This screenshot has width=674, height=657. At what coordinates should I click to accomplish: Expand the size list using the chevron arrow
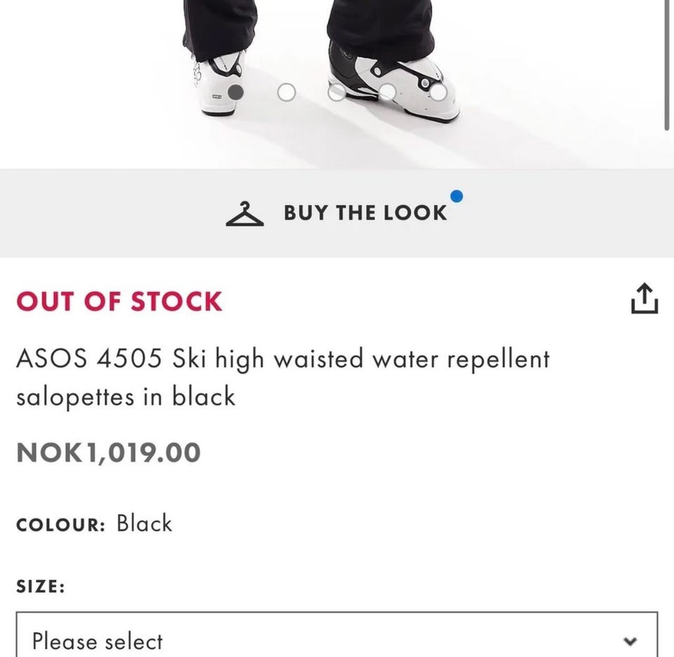point(630,641)
